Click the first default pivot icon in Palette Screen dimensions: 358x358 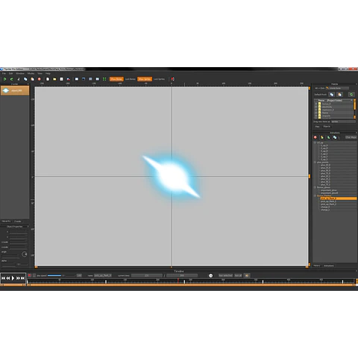point(332,95)
